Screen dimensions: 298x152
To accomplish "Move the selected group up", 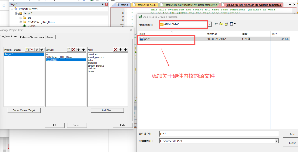I will 79,50.
